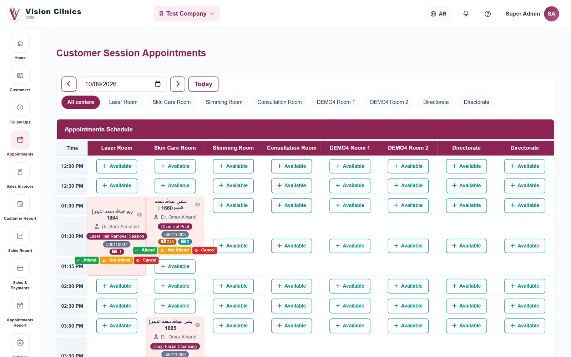Open the date picker calendar icon
The height and width of the screenshot is (357, 571).
(x=158, y=84)
